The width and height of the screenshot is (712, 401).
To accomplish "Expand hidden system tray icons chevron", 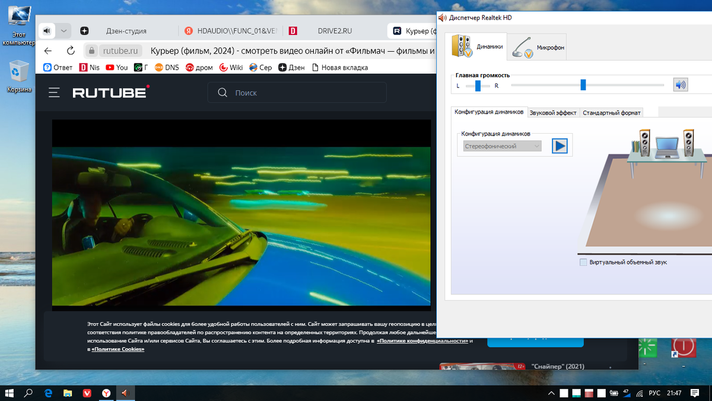I will [x=551, y=393].
